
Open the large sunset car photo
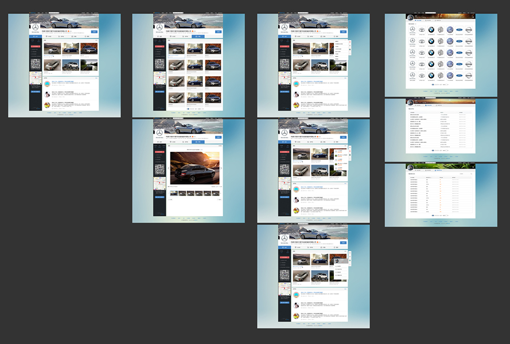click(194, 168)
